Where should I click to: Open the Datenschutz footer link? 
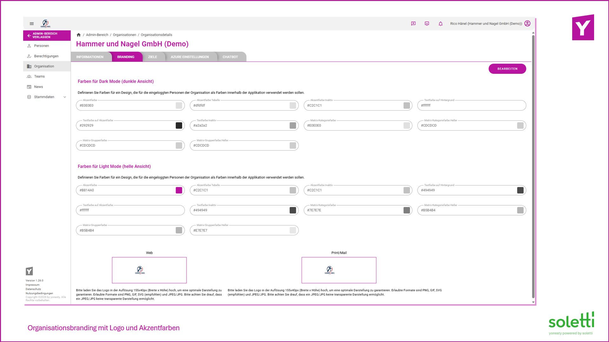tap(33, 289)
